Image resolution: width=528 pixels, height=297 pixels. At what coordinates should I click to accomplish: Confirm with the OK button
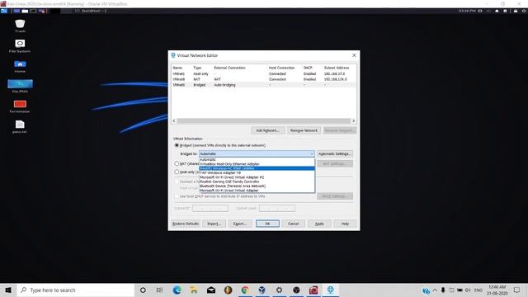(267, 224)
